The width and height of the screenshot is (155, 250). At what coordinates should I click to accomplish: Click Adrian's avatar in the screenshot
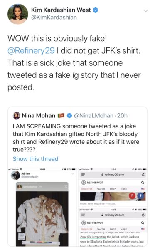[15, 175]
